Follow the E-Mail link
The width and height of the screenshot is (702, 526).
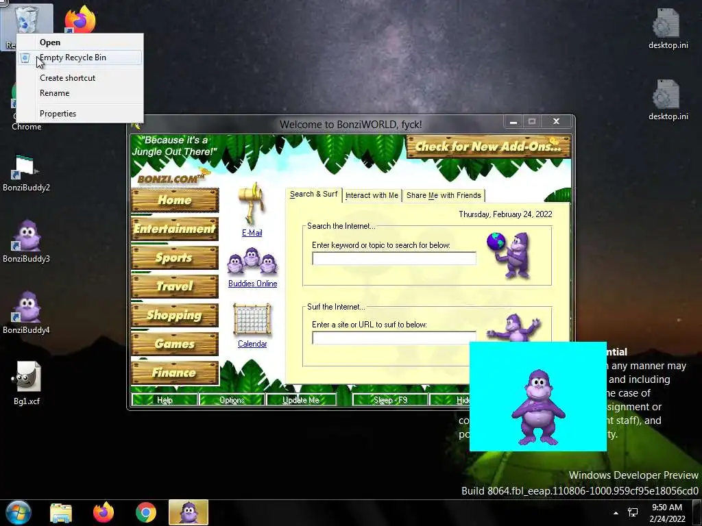click(252, 233)
